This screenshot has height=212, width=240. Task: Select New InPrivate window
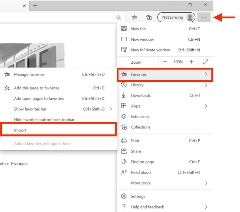[x=165, y=50]
